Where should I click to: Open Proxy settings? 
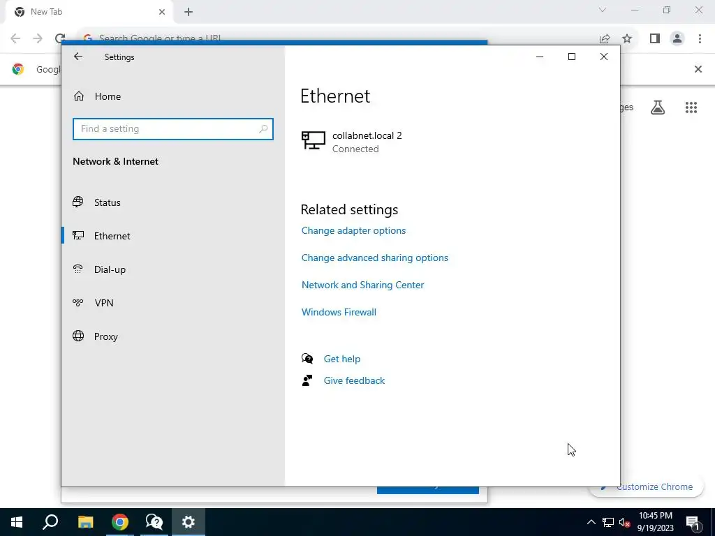(x=106, y=336)
